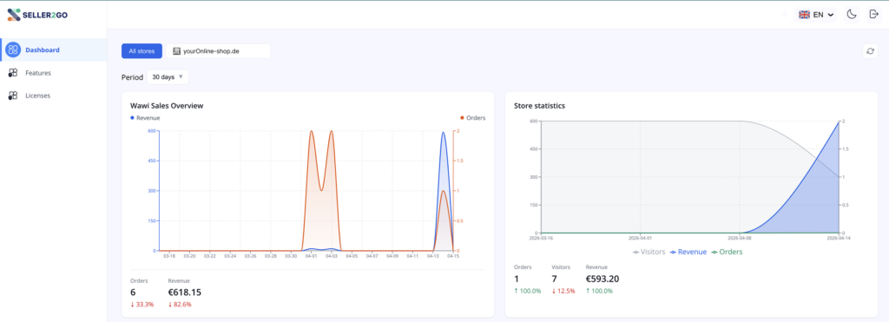Viewport: 889px width, 322px height.
Task: Refresh the dashboard data
Action: (870, 51)
